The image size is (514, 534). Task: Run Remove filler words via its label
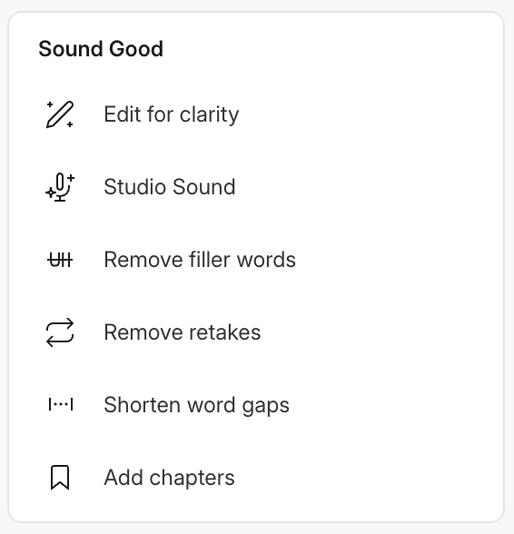click(200, 260)
